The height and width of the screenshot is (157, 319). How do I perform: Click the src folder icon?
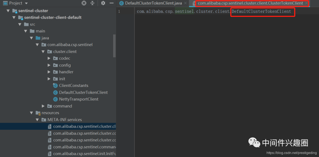26,25
